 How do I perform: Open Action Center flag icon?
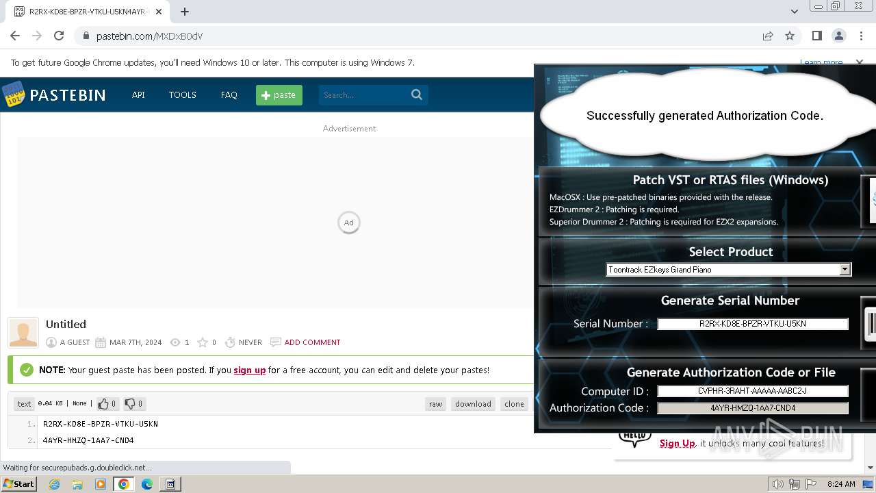click(811, 484)
